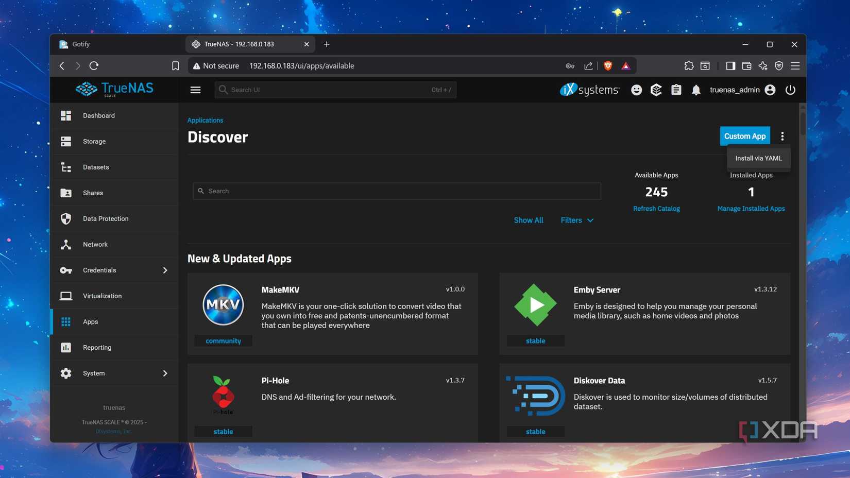The width and height of the screenshot is (850, 478).
Task: Follow the Applications breadcrumb link
Action: pos(205,120)
